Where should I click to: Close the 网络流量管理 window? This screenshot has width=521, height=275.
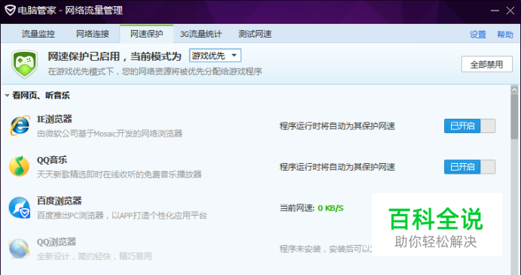click(x=510, y=11)
